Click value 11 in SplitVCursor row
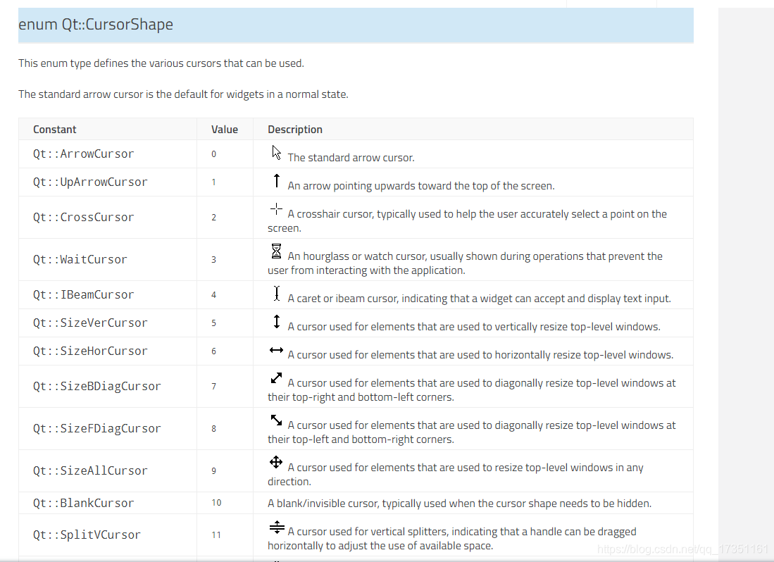 [216, 535]
